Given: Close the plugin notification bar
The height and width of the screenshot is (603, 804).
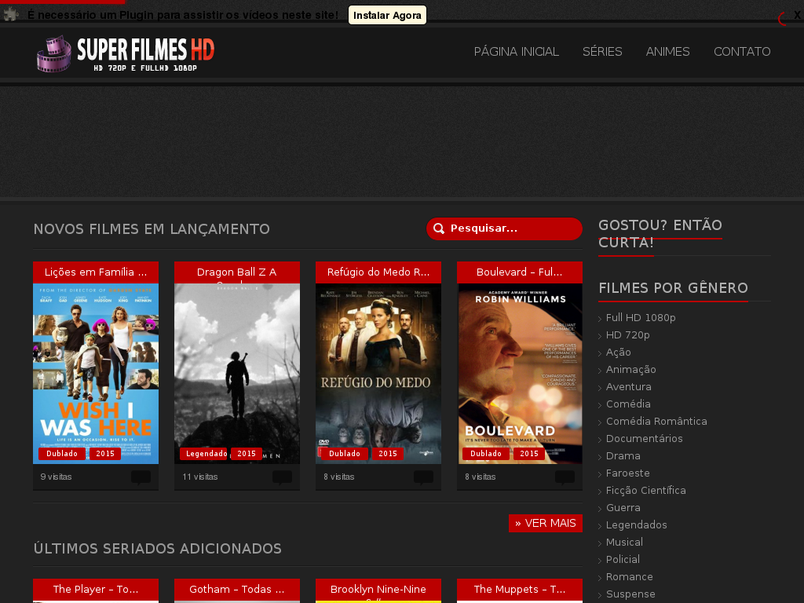Looking at the screenshot, I should coord(797,16).
